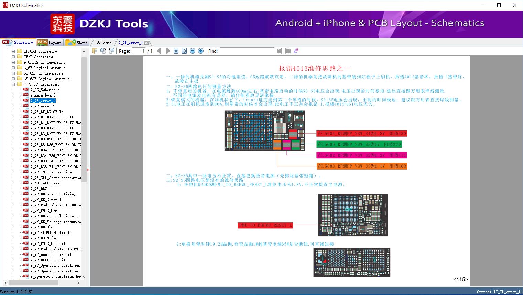The height and width of the screenshot is (295, 523).
Task: Open 7_7P_RFFE_circuit item
Action: click(48, 260)
